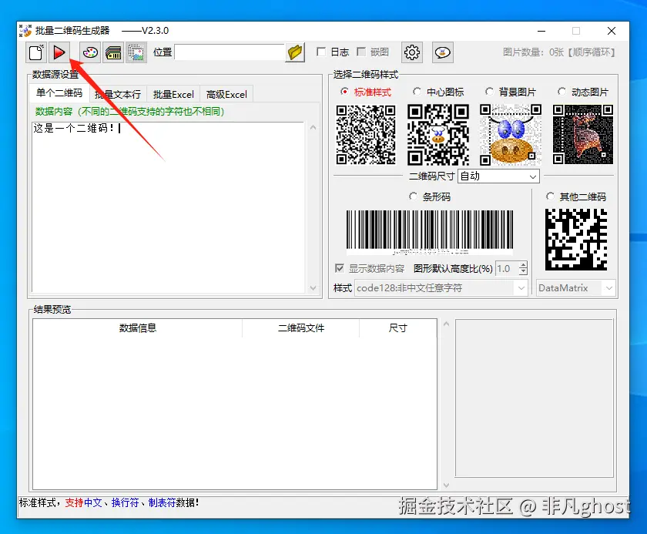647x534 pixels.
Task: Click the DataMatrix sample image
Action: point(575,240)
